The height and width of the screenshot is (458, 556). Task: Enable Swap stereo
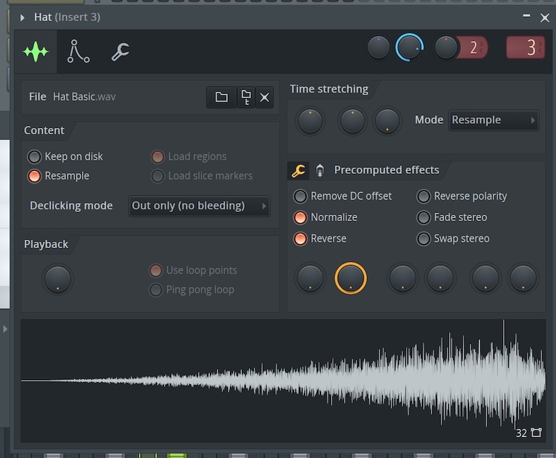(423, 238)
